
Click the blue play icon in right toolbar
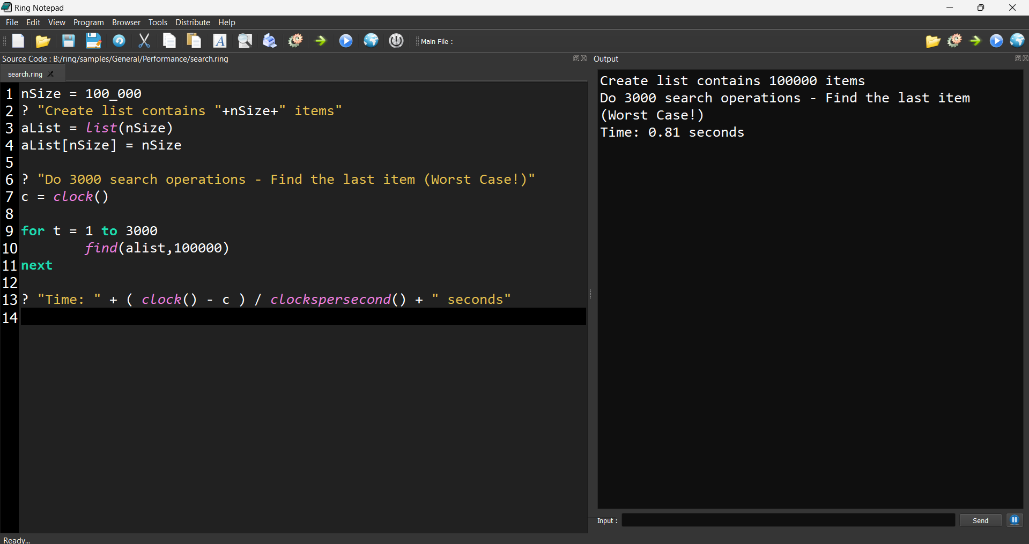pos(996,41)
